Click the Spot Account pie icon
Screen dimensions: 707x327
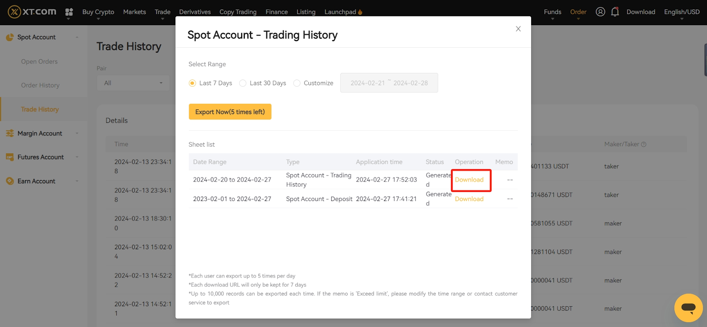[x=10, y=38]
